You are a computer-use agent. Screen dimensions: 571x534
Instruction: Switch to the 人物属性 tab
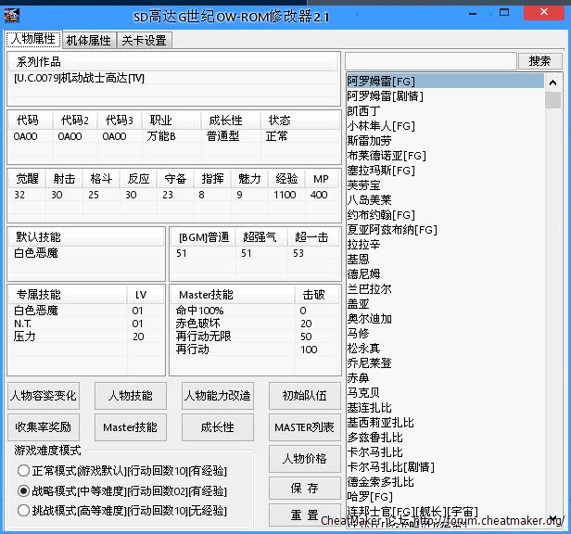click(33, 40)
